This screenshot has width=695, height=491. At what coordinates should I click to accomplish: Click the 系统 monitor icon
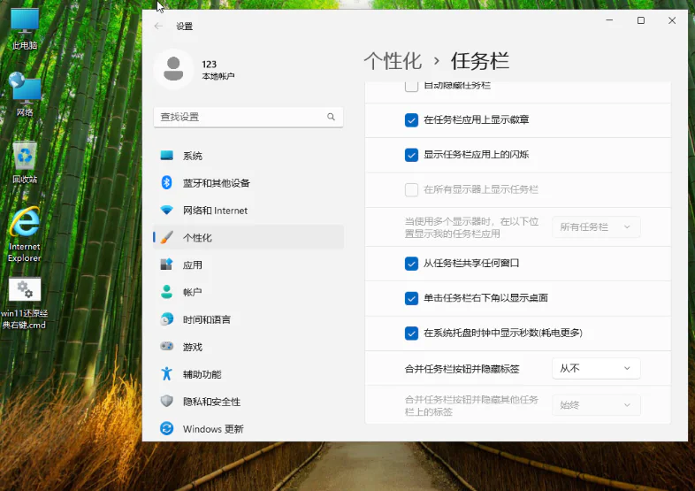point(166,155)
